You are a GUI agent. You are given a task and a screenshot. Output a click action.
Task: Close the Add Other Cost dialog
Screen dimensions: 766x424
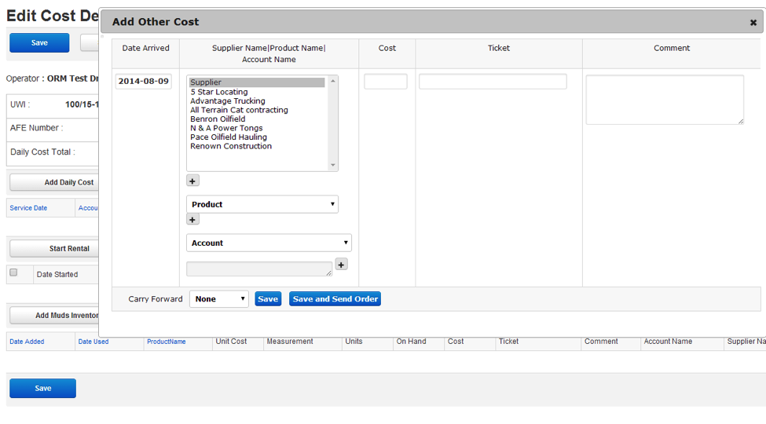point(753,23)
